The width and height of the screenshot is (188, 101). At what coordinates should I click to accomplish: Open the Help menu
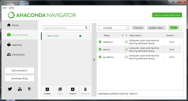(12, 8)
